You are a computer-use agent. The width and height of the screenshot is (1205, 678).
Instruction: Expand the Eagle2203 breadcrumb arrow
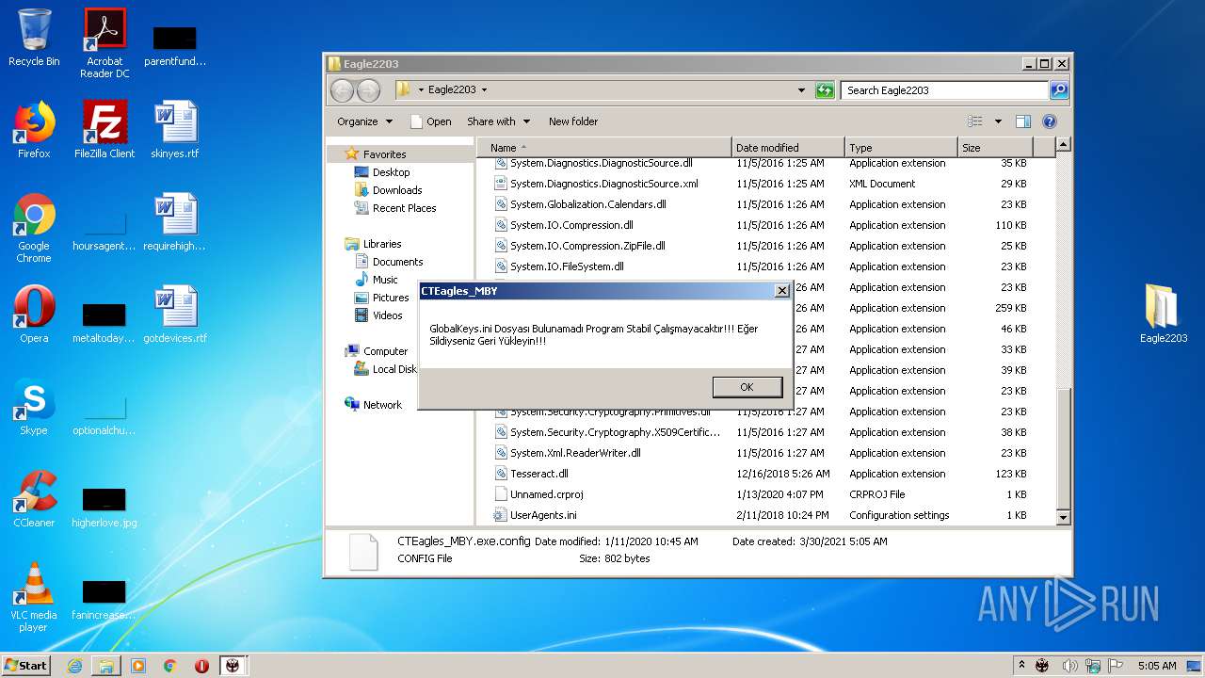pyautogui.click(x=484, y=90)
